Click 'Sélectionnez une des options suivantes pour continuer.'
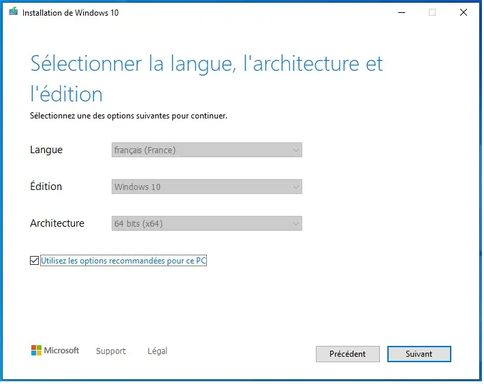Viewport: 484px width, 384px height. tap(129, 116)
